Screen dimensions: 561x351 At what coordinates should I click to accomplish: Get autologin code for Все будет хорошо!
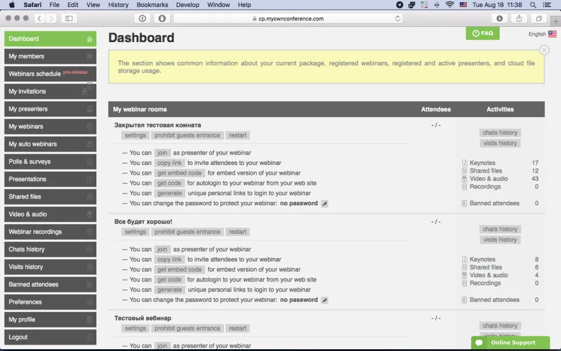(169, 280)
